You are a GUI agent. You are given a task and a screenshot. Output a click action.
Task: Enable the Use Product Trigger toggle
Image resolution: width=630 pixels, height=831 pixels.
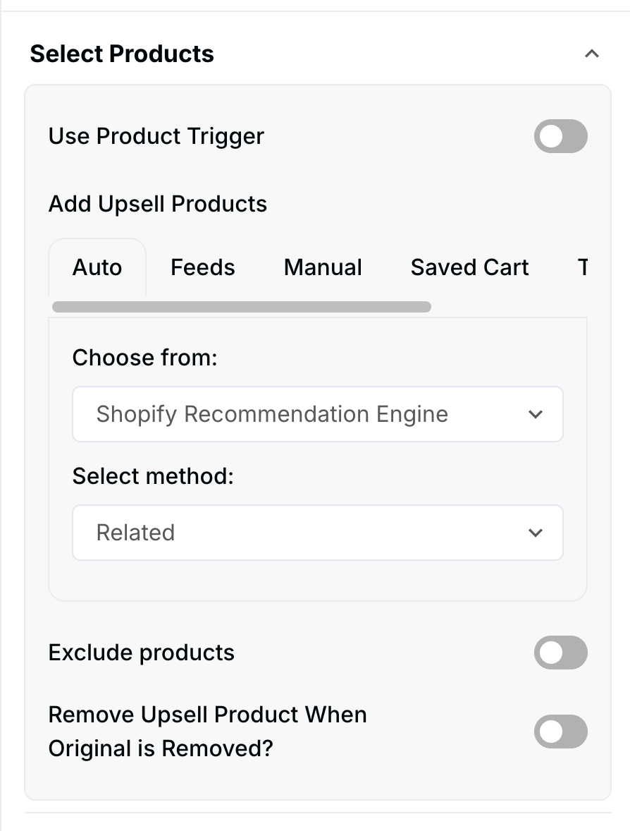pos(560,136)
